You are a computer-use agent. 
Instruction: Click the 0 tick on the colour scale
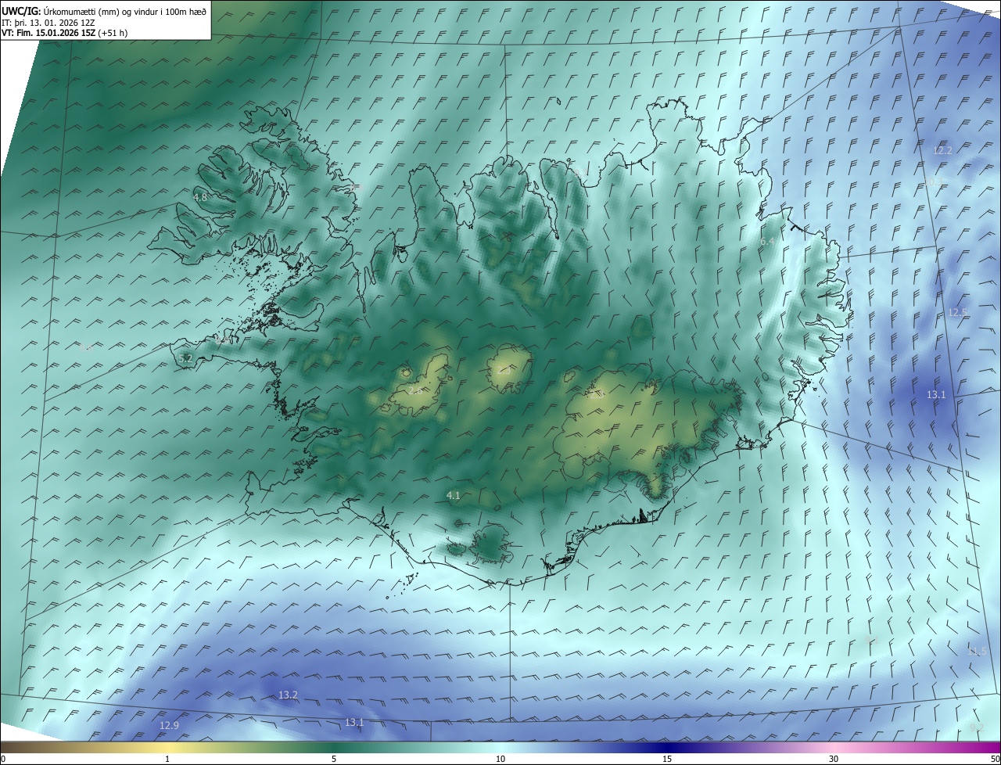tap(3, 760)
